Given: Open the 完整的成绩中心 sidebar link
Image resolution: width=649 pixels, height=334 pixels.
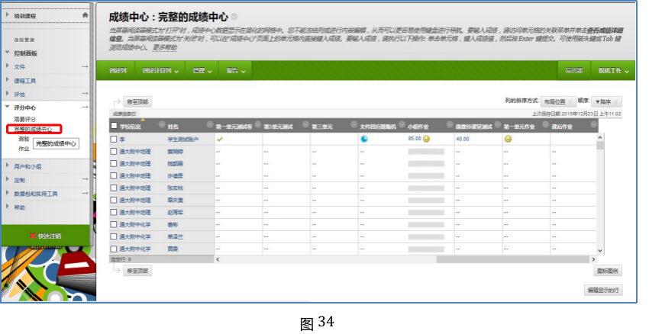Looking at the screenshot, I should (x=33, y=129).
